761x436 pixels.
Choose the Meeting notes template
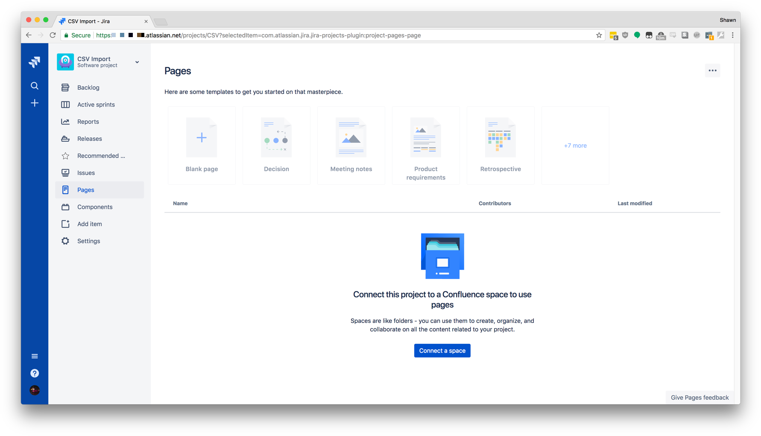click(351, 145)
